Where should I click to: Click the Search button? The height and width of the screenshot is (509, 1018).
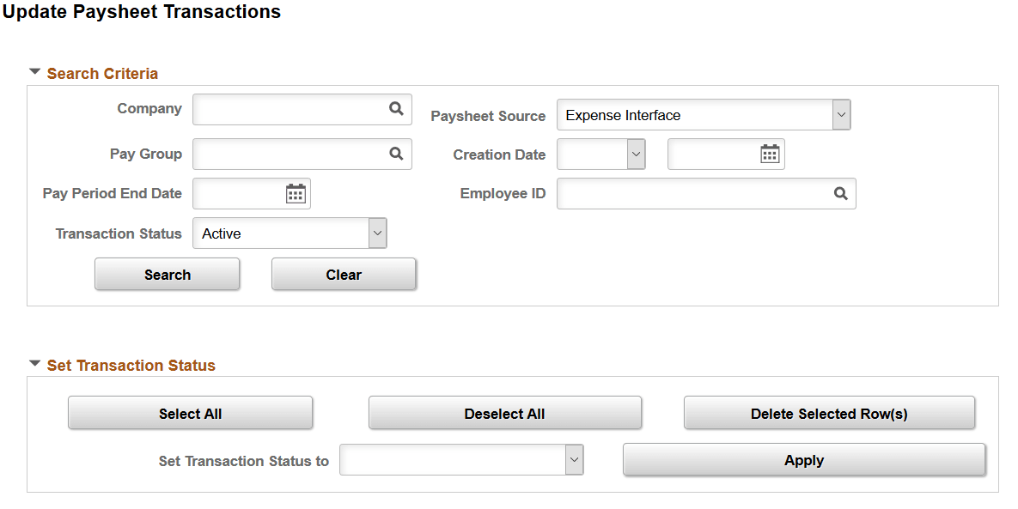tap(167, 274)
